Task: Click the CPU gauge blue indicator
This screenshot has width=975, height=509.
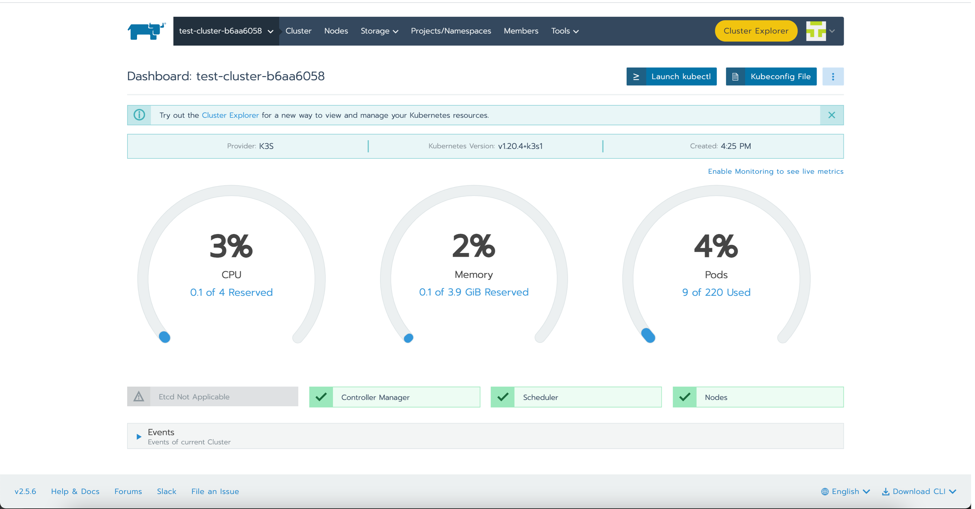Action: [165, 337]
